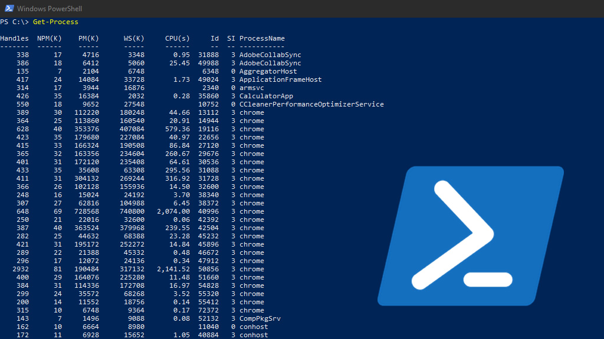Click the process Id 72372
This screenshot has width=604, height=339.
pyautogui.click(x=208, y=311)
